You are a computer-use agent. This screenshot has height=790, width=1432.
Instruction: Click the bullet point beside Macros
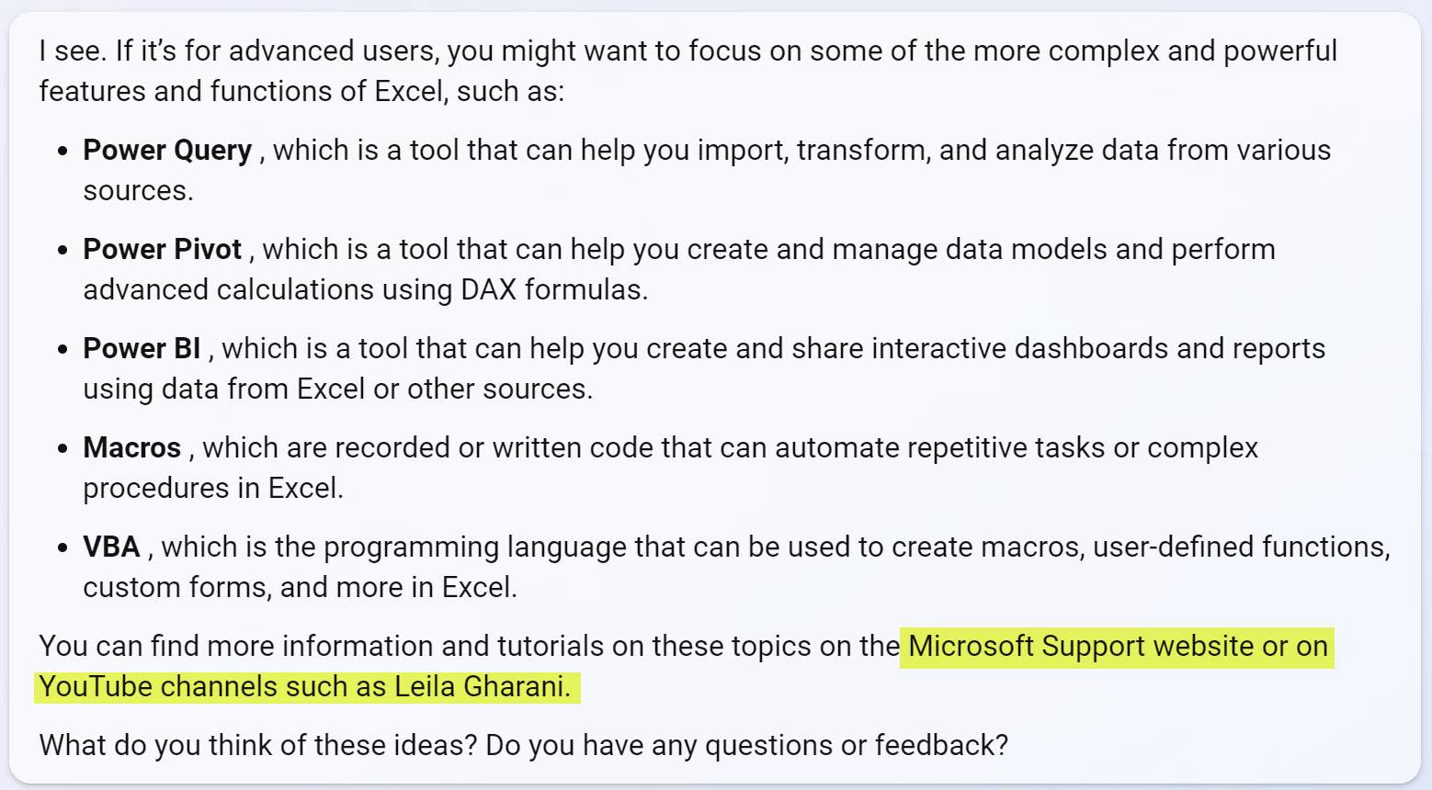tap(63, 449)
